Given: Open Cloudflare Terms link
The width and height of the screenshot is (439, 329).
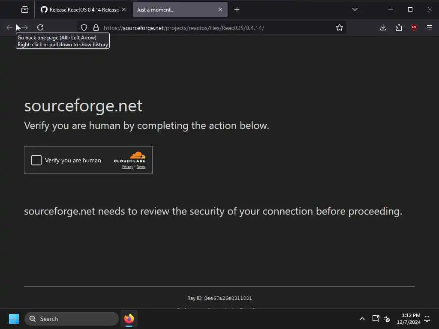Looking at the screenshot, I should (x=141, y=167).
